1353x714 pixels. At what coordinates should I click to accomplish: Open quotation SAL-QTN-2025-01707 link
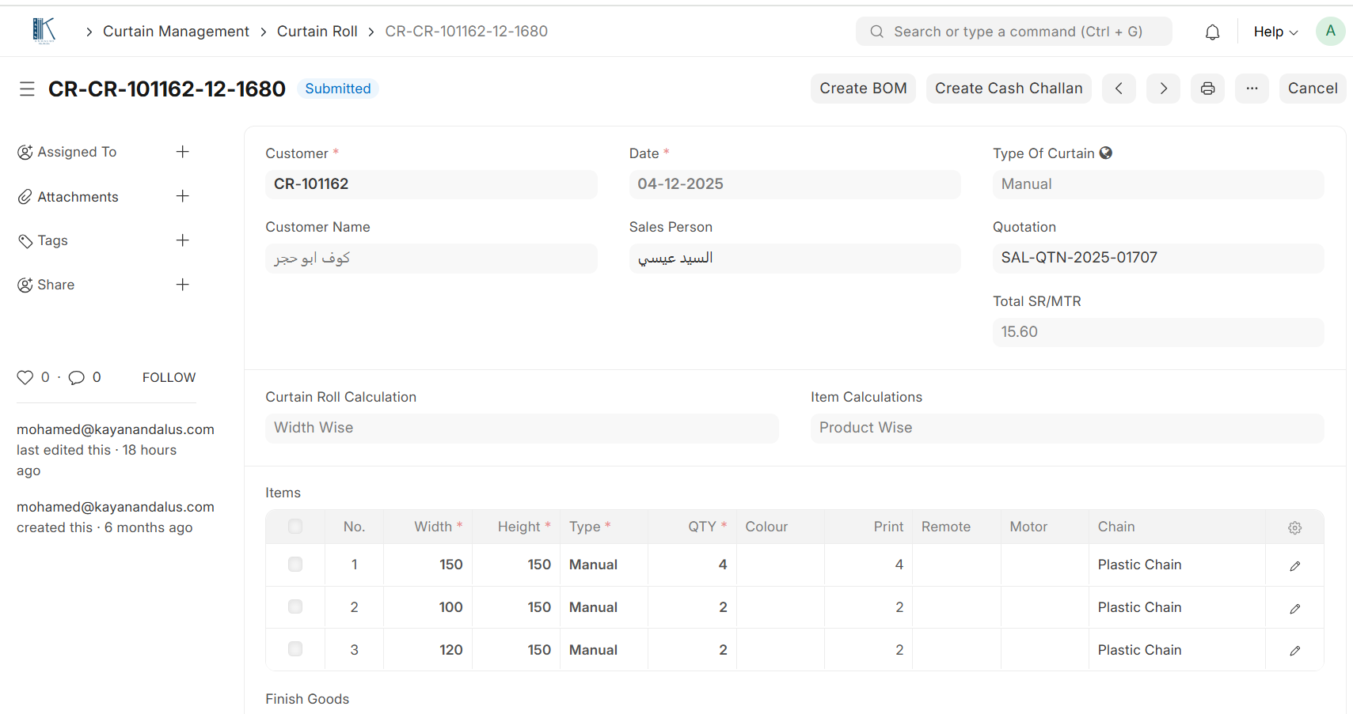(1079, 258)
